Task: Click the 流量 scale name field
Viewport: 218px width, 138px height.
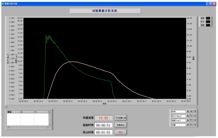Action: pos(179,125)
